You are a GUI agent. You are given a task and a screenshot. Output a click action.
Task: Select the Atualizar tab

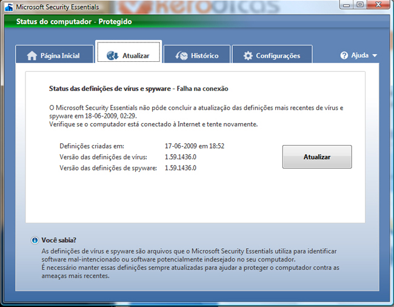click(129, 52)
